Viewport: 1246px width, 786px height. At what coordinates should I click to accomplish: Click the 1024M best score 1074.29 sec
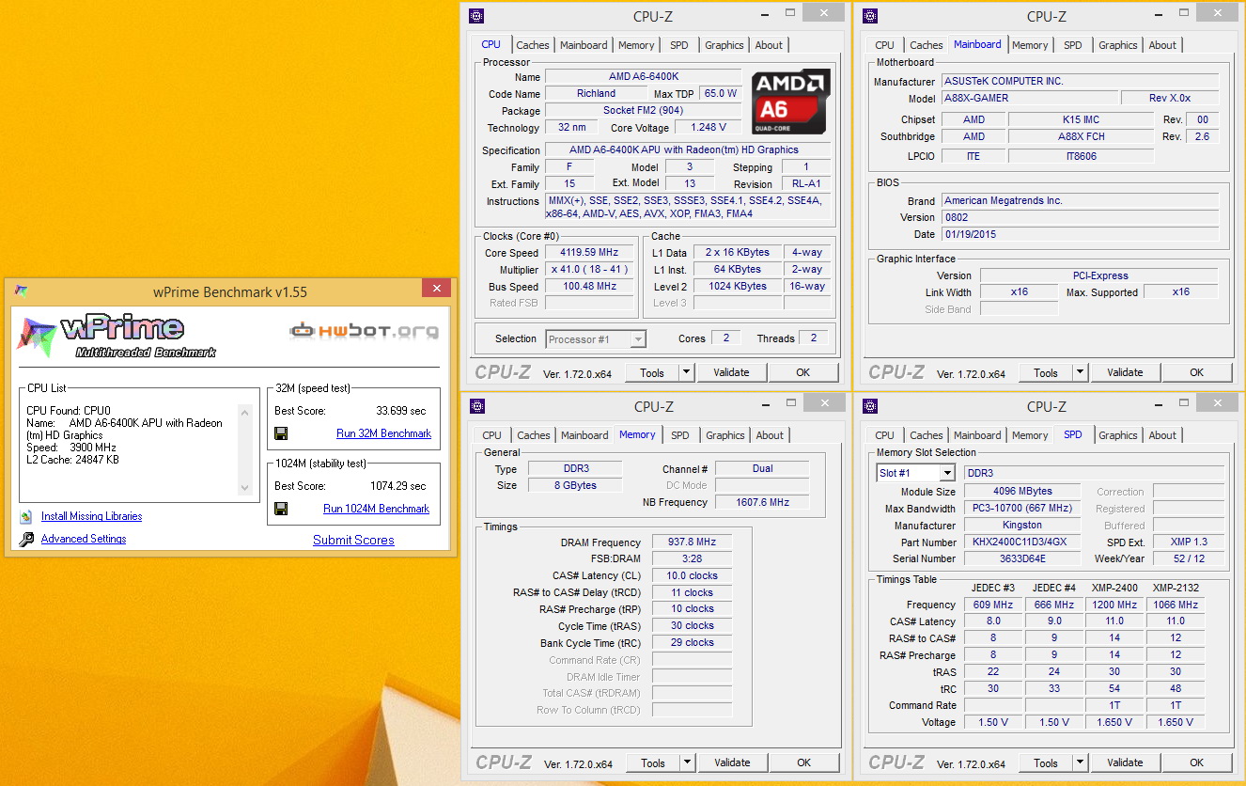click(x=398, y=486)
